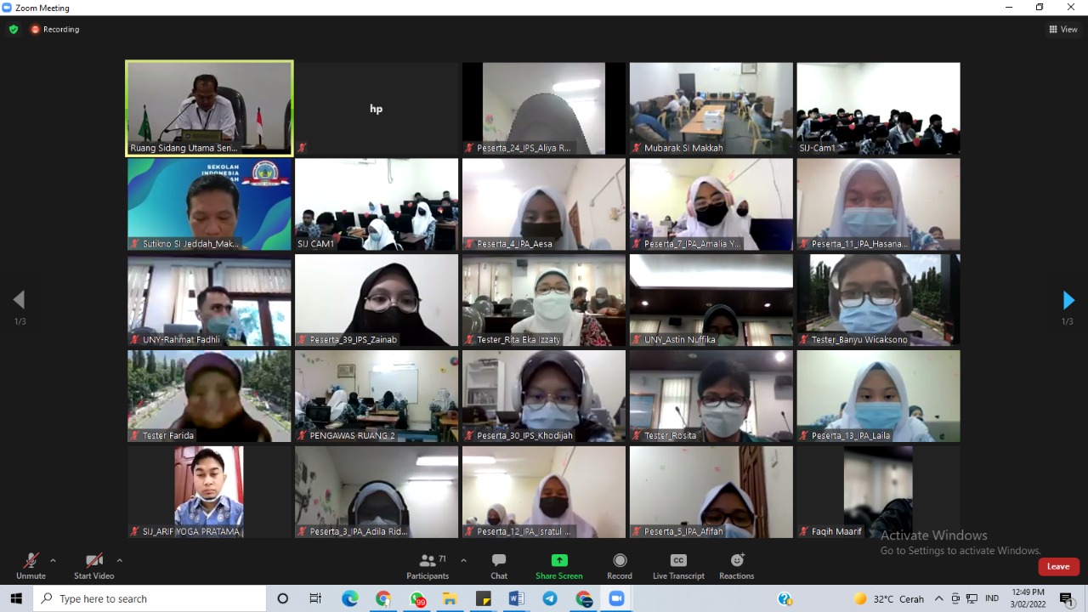
Task: Open Microsoft Word from taskbar
Action: 517,598
